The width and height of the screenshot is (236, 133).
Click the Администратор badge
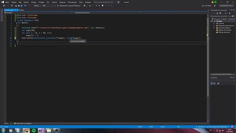tap(226, 6)
